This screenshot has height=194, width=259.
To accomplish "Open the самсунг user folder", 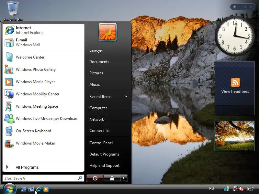I will point(96,50).
